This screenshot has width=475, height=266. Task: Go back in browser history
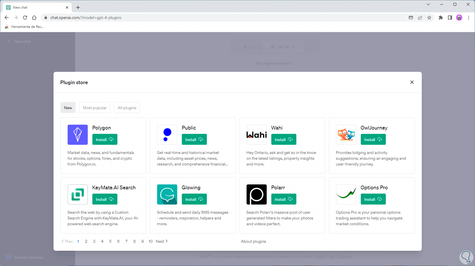[7, 18]
